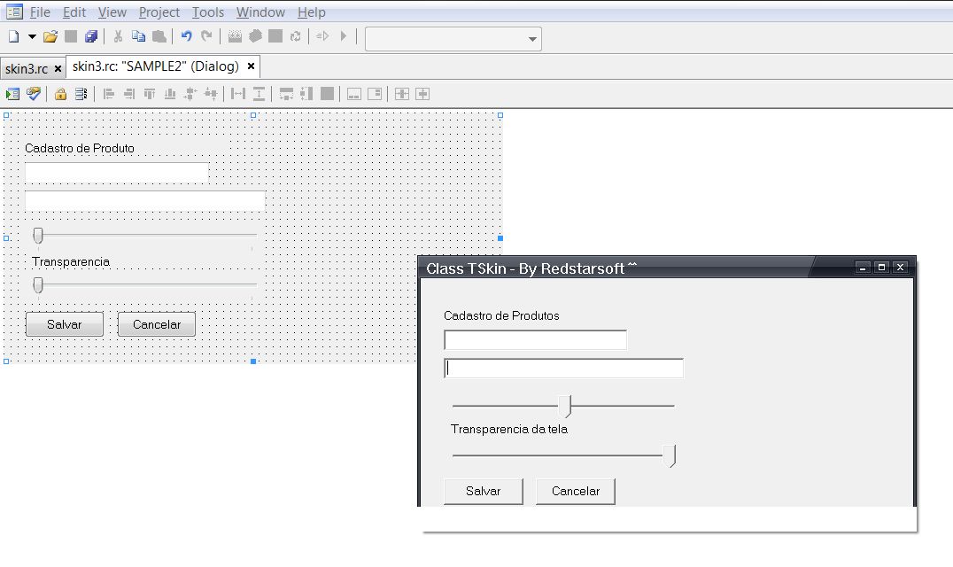Screen dimensions: 953x567
Task: Click the Make same height icon
Action: click(307, 94)
